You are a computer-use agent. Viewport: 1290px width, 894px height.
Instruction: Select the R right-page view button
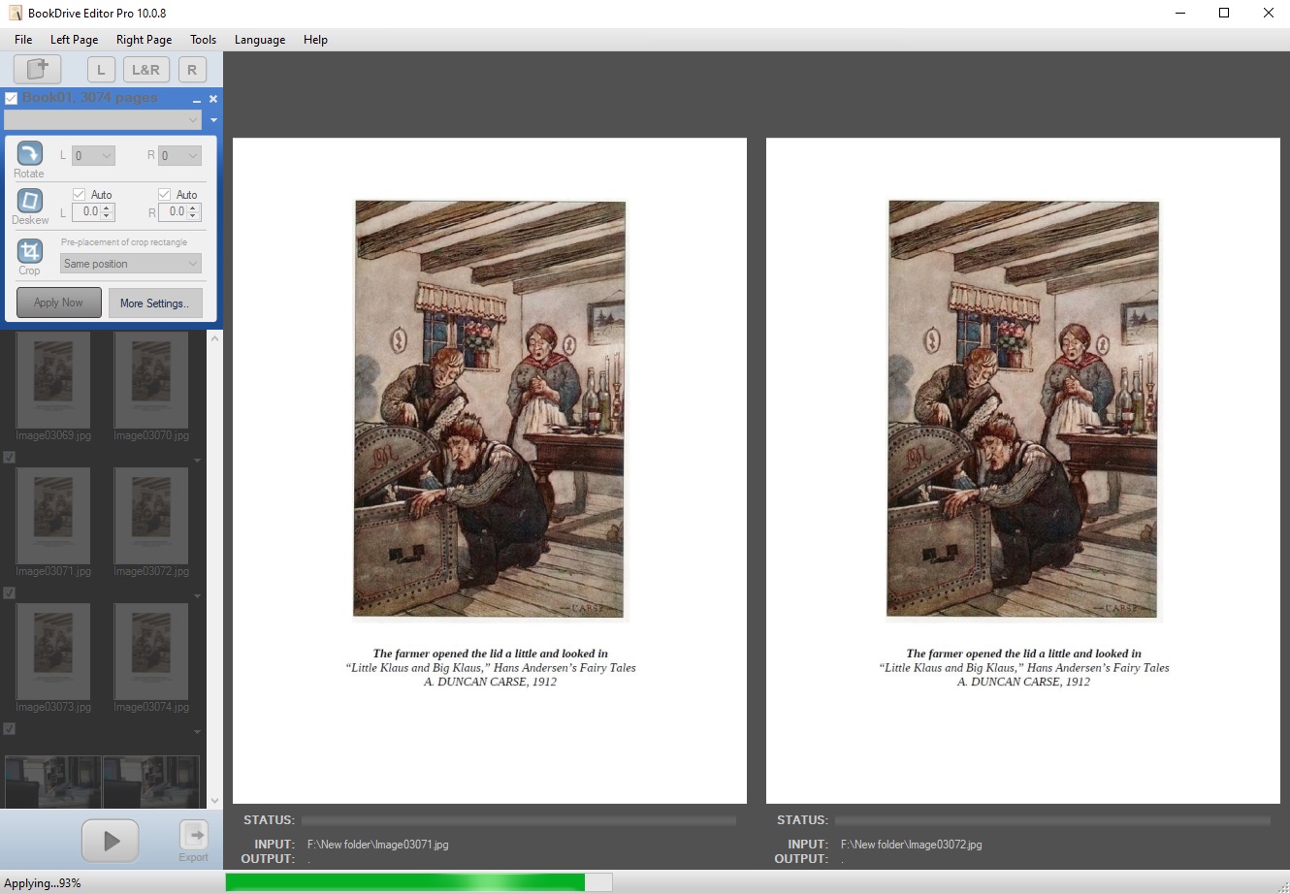192,70
